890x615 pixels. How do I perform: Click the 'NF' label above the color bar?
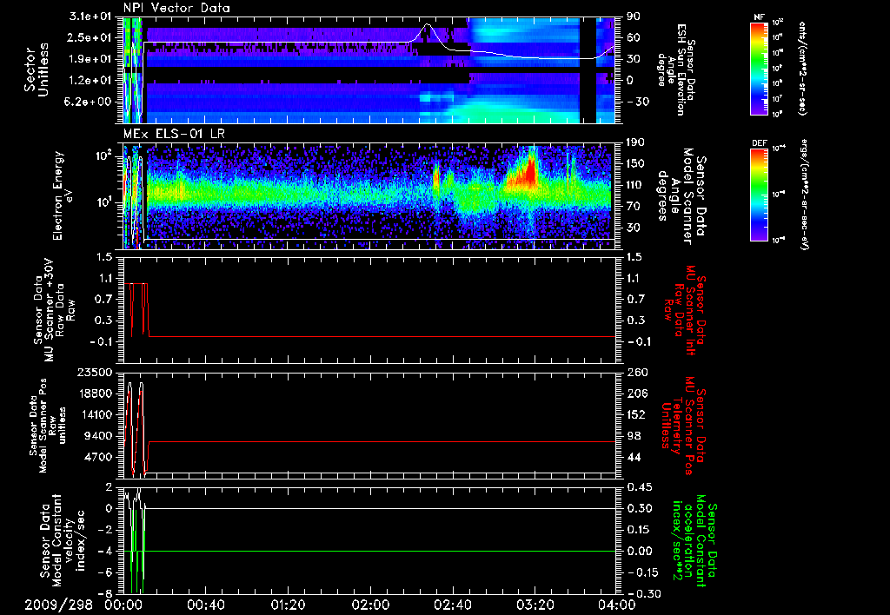click(759, 17)
